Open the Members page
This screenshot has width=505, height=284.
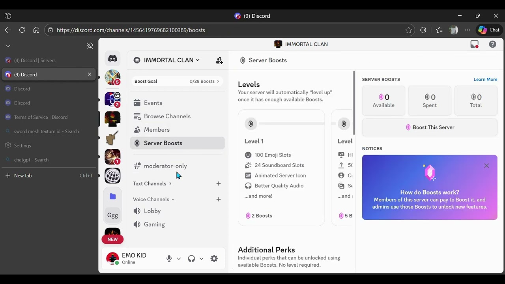(x=177, y=130)
